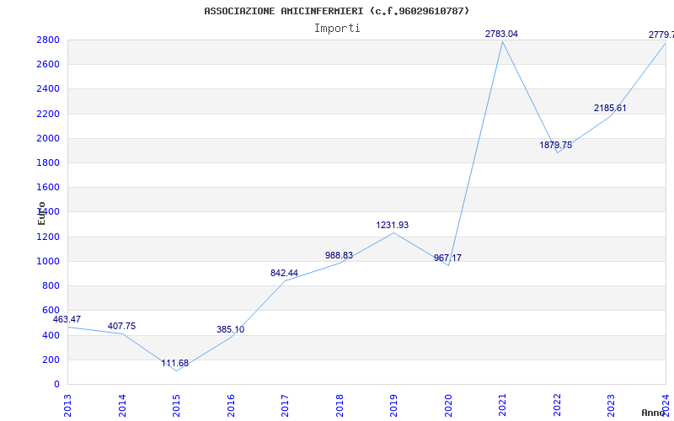The height and width of the screenshot is (421, 674).
Task: Click the 2020 year axis label
Action: click(x=448, y=406)
